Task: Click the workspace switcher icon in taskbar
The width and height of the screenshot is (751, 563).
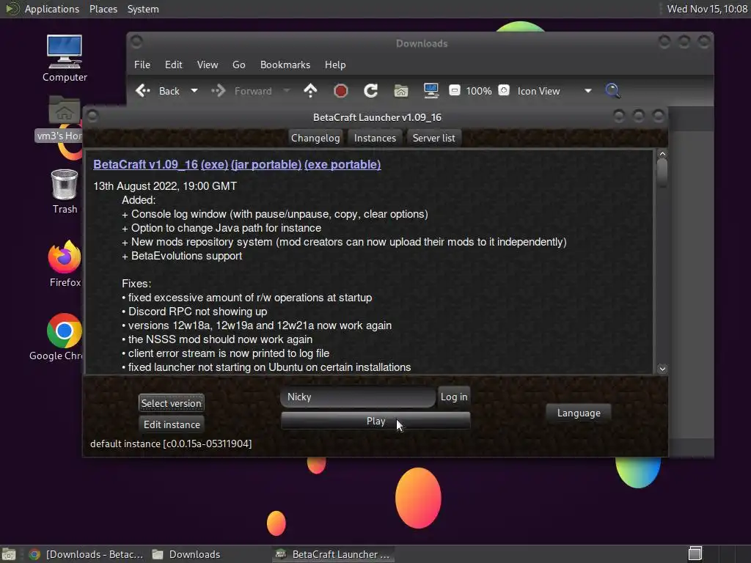Action: coord(695,554)
